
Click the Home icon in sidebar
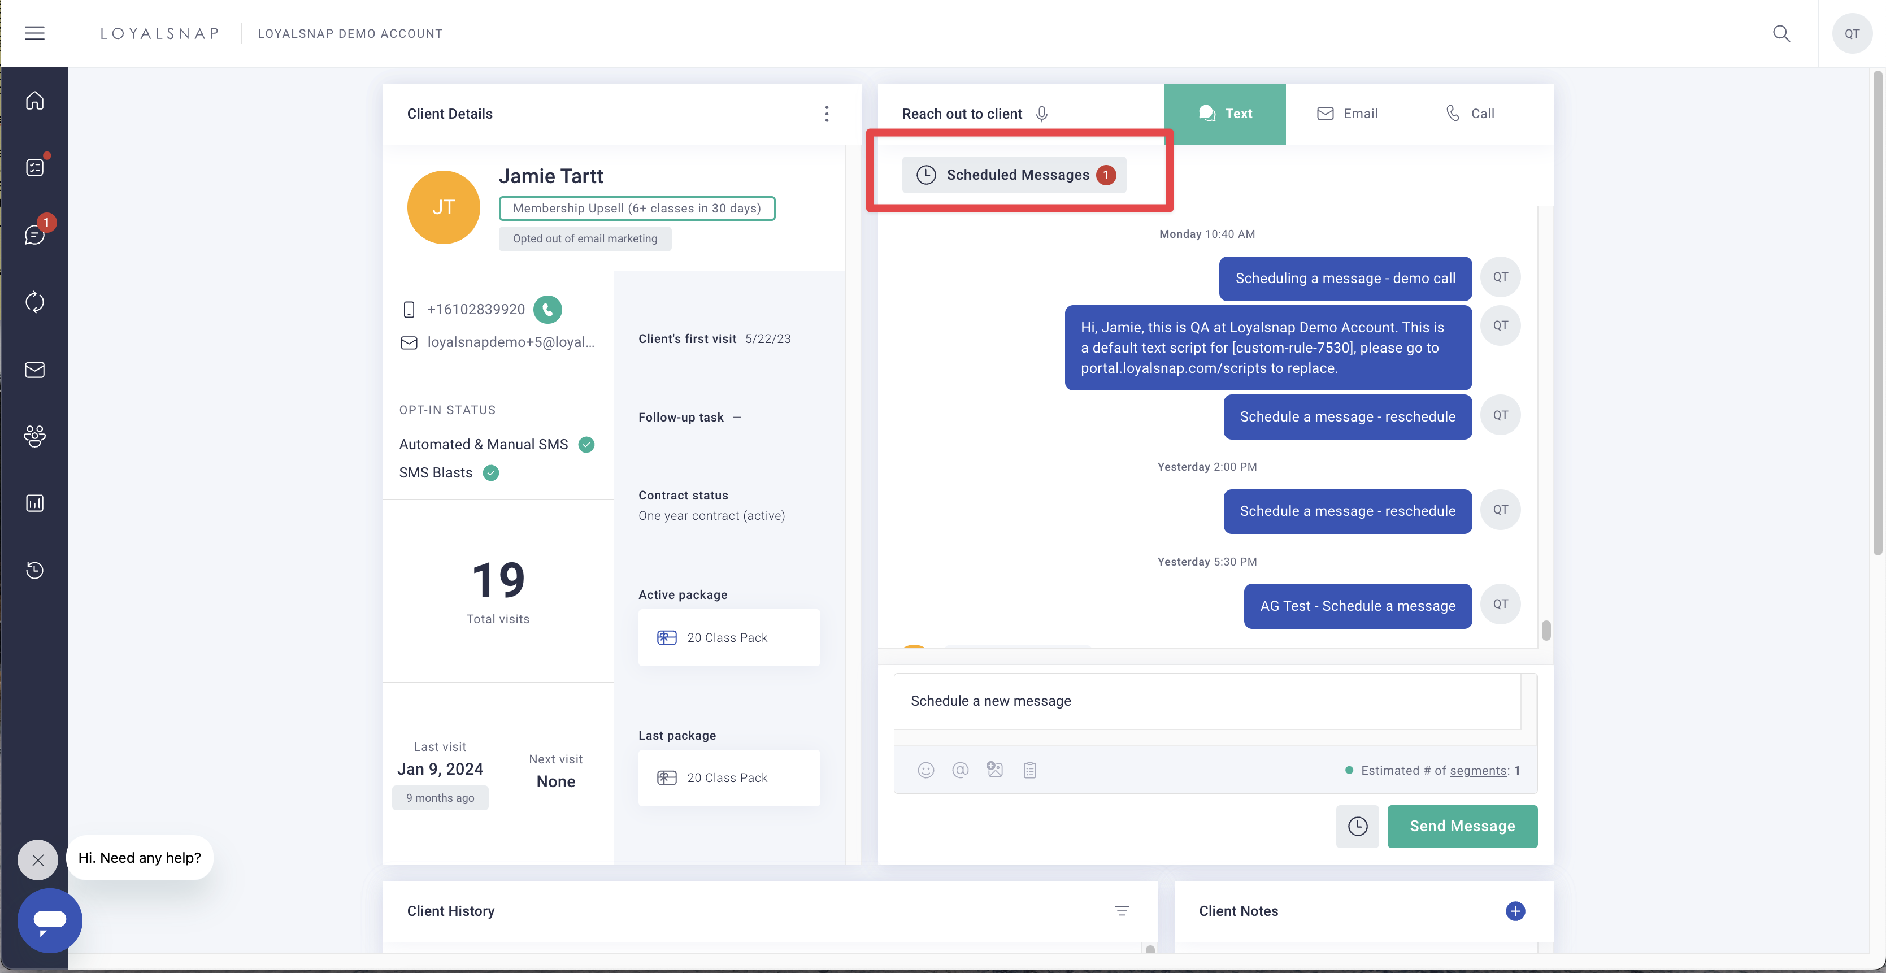pos(34,101)
